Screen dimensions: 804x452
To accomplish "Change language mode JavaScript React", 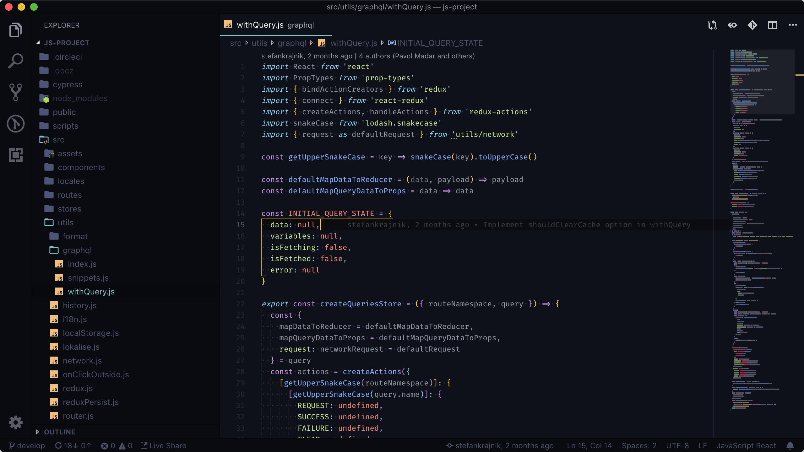I will click(x=746, y=446).
